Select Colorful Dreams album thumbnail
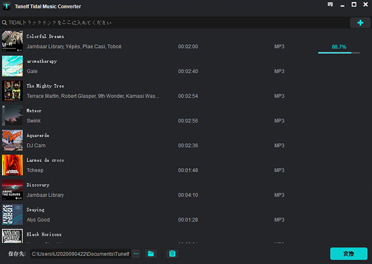372x264 pixels. [x=12, y=41]
